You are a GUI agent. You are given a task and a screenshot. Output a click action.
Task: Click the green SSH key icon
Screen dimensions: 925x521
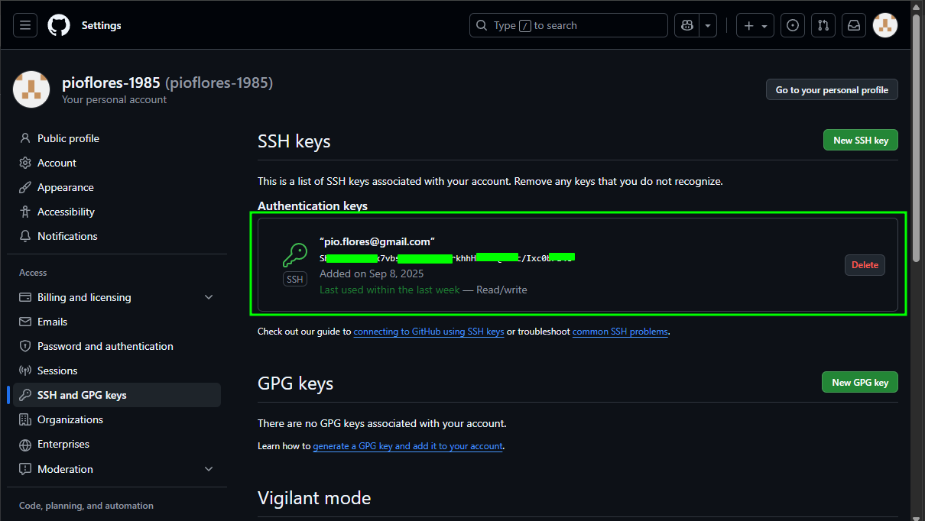(x=295, y=255)
